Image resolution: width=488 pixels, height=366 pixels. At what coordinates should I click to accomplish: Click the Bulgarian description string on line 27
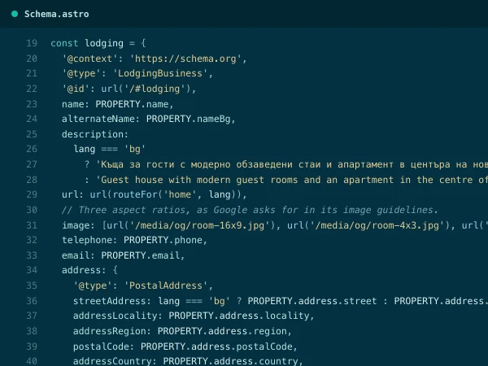(292, 164)
